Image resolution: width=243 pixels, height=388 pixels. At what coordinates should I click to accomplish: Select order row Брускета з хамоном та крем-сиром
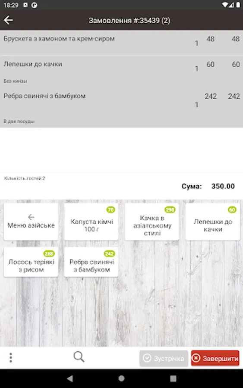click(x=121, y=43)
